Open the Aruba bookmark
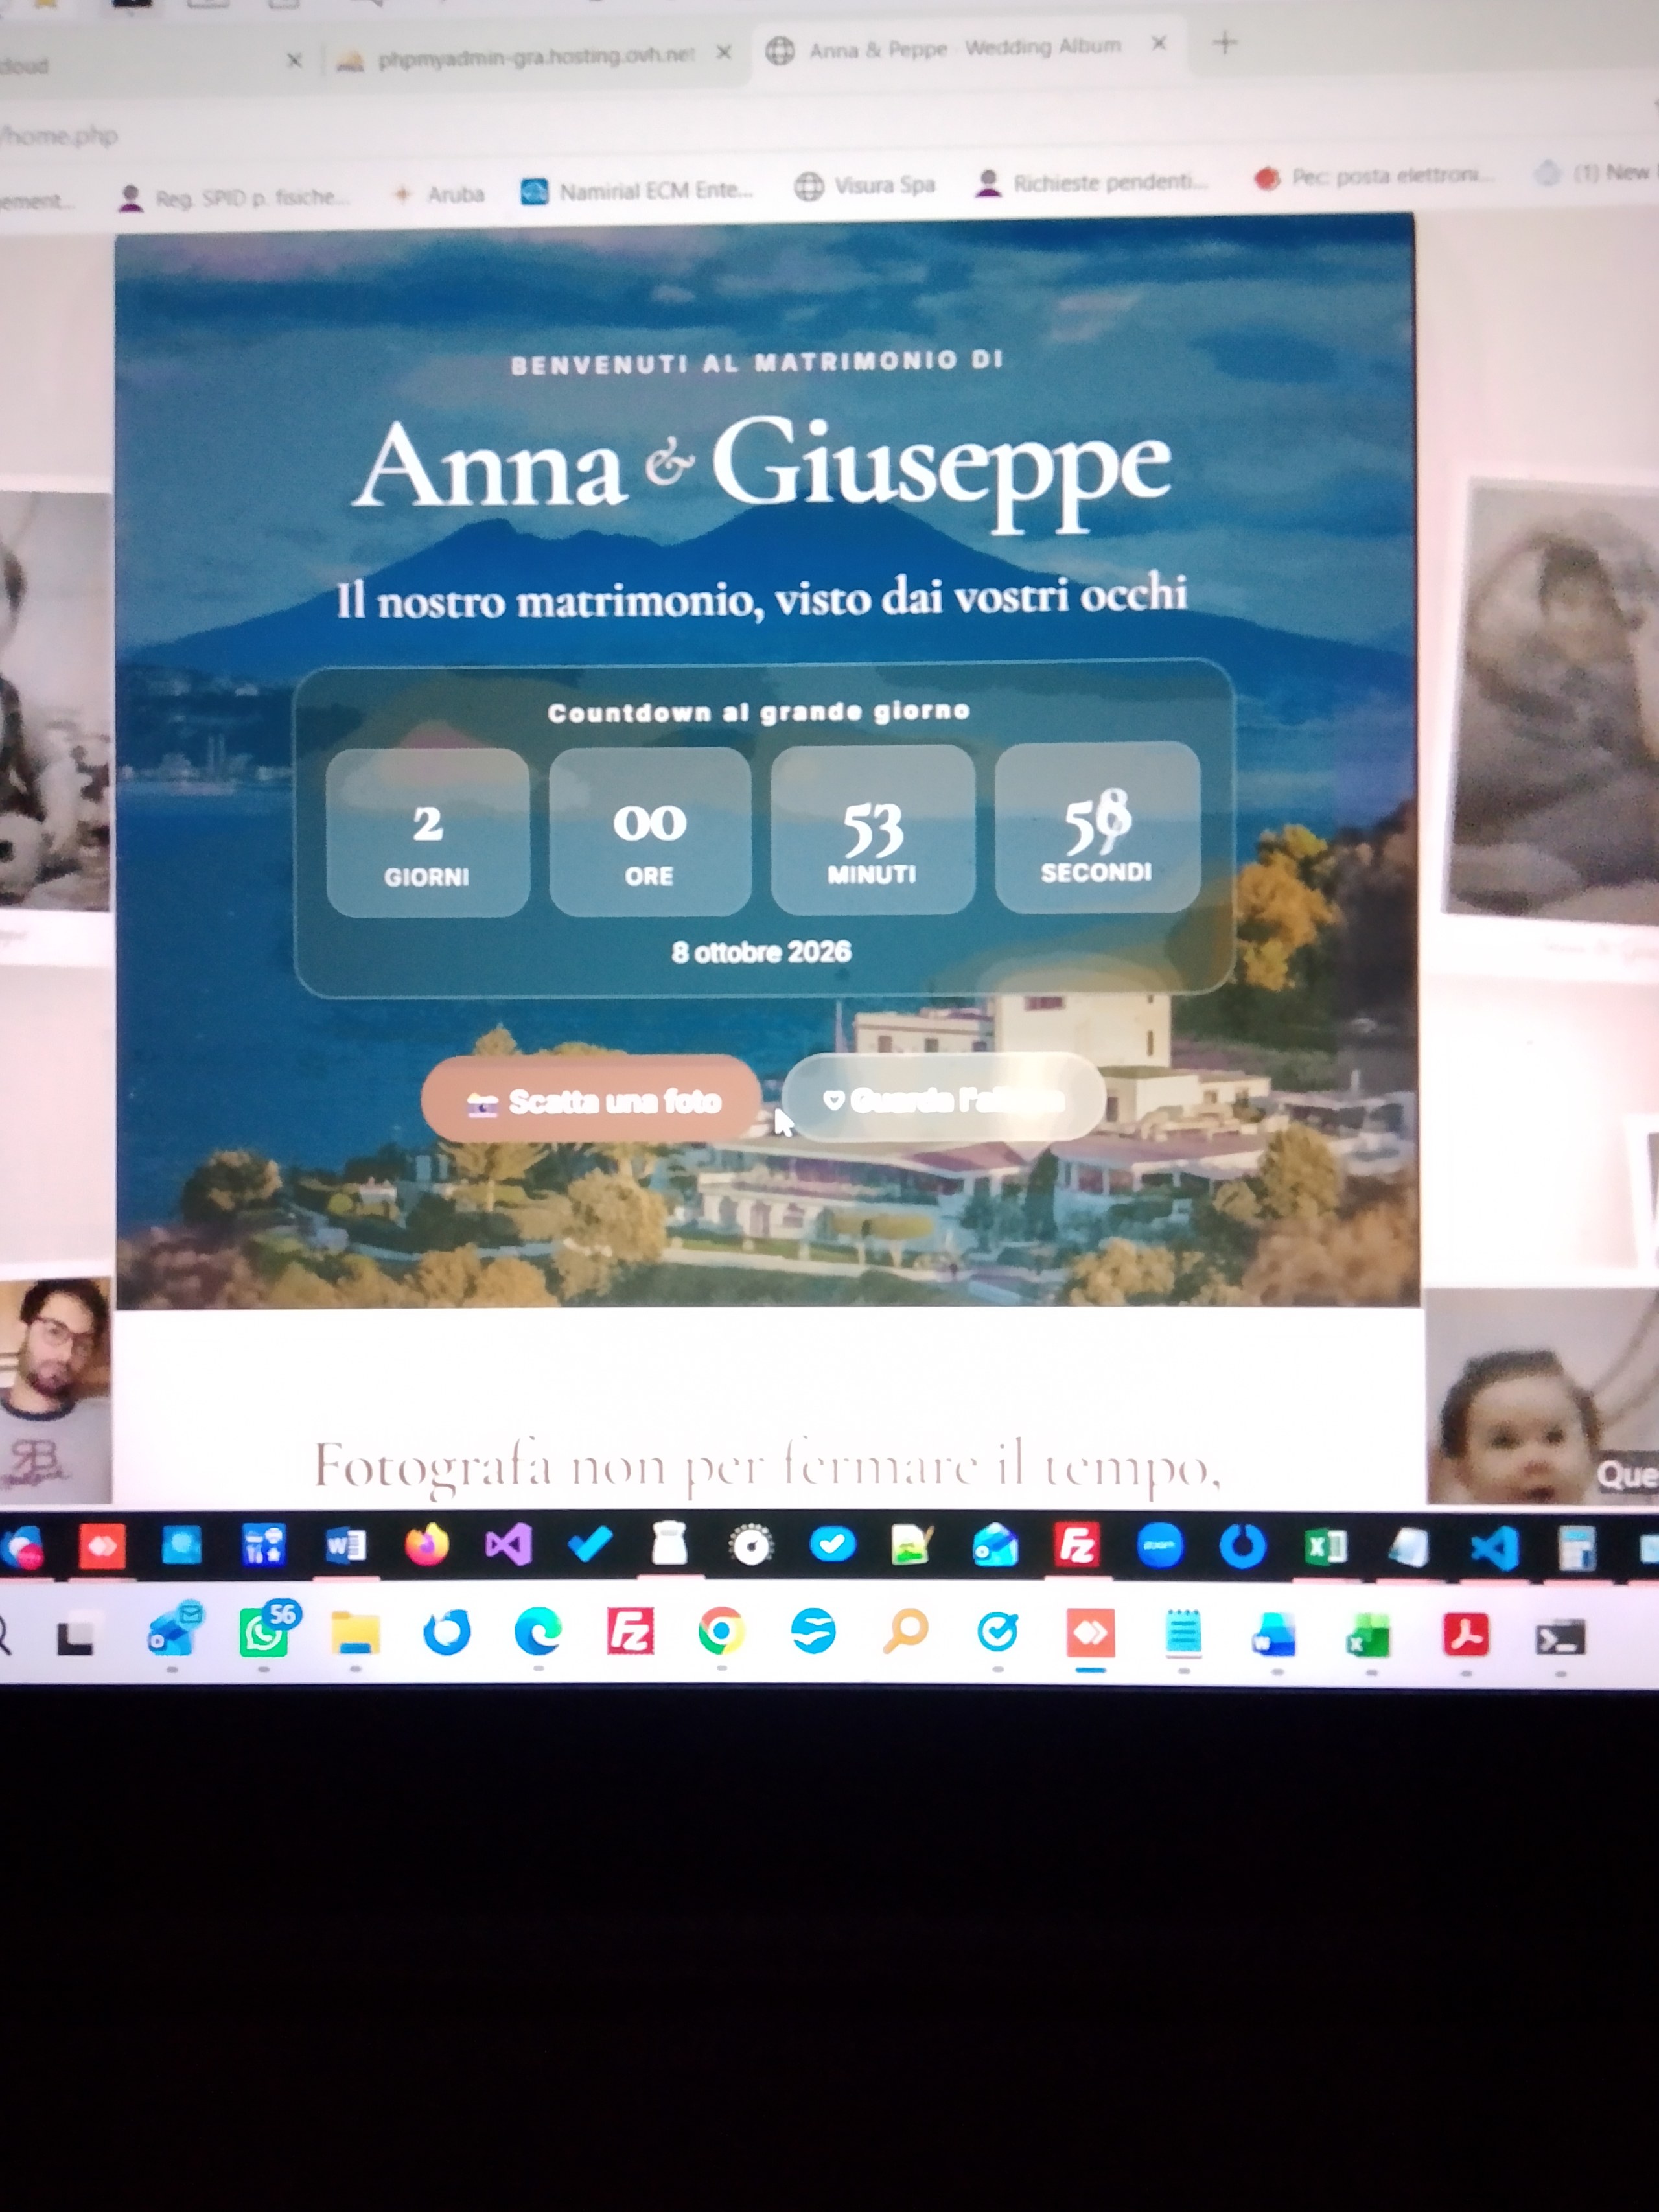This screenshot has height=2212, width=1659. point(440,193)
